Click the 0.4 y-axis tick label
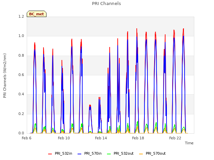Image resolution: width=214 pixels, height=160 pixels. 21,94
